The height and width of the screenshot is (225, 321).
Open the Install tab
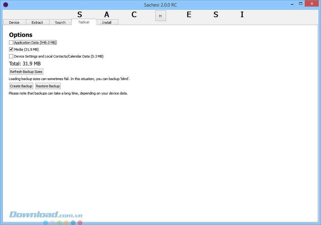(x=107, y=23)
